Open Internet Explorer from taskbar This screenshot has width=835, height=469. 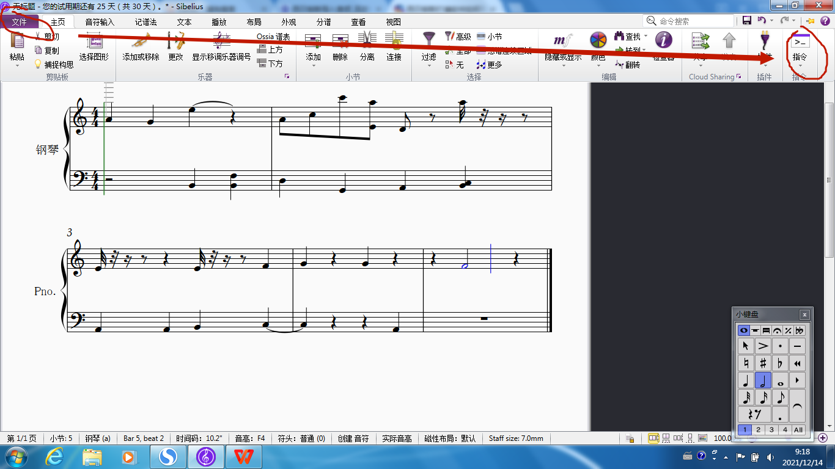pos(56,456)
